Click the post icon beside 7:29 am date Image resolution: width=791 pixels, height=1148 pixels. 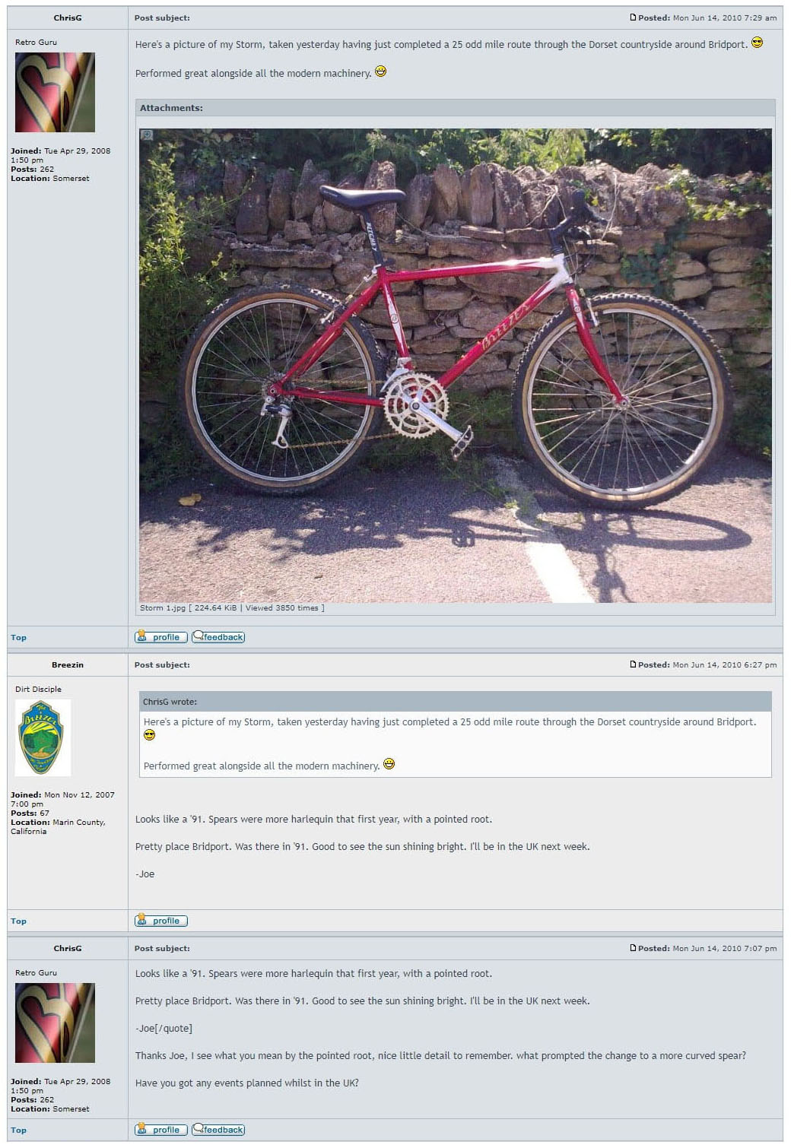[x=633, y=17]
